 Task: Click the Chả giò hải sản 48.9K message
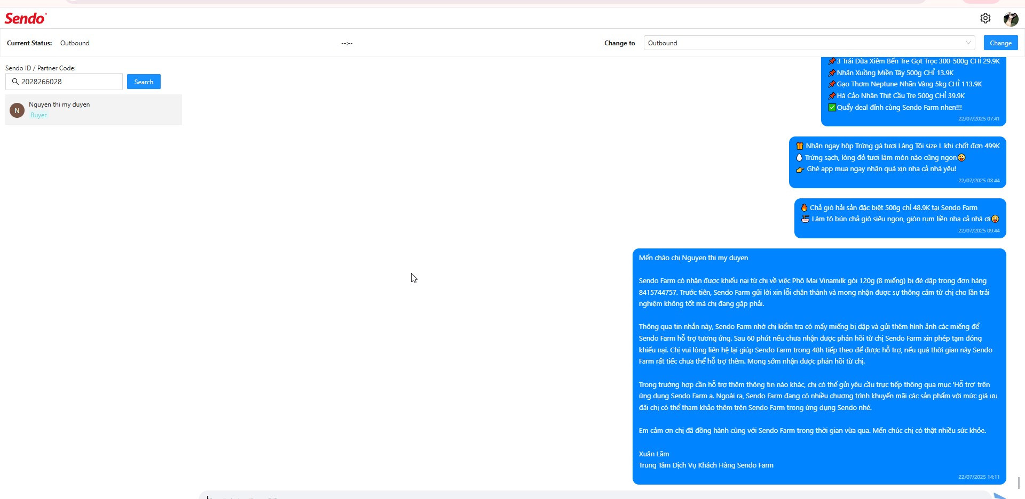coord(900,219)
